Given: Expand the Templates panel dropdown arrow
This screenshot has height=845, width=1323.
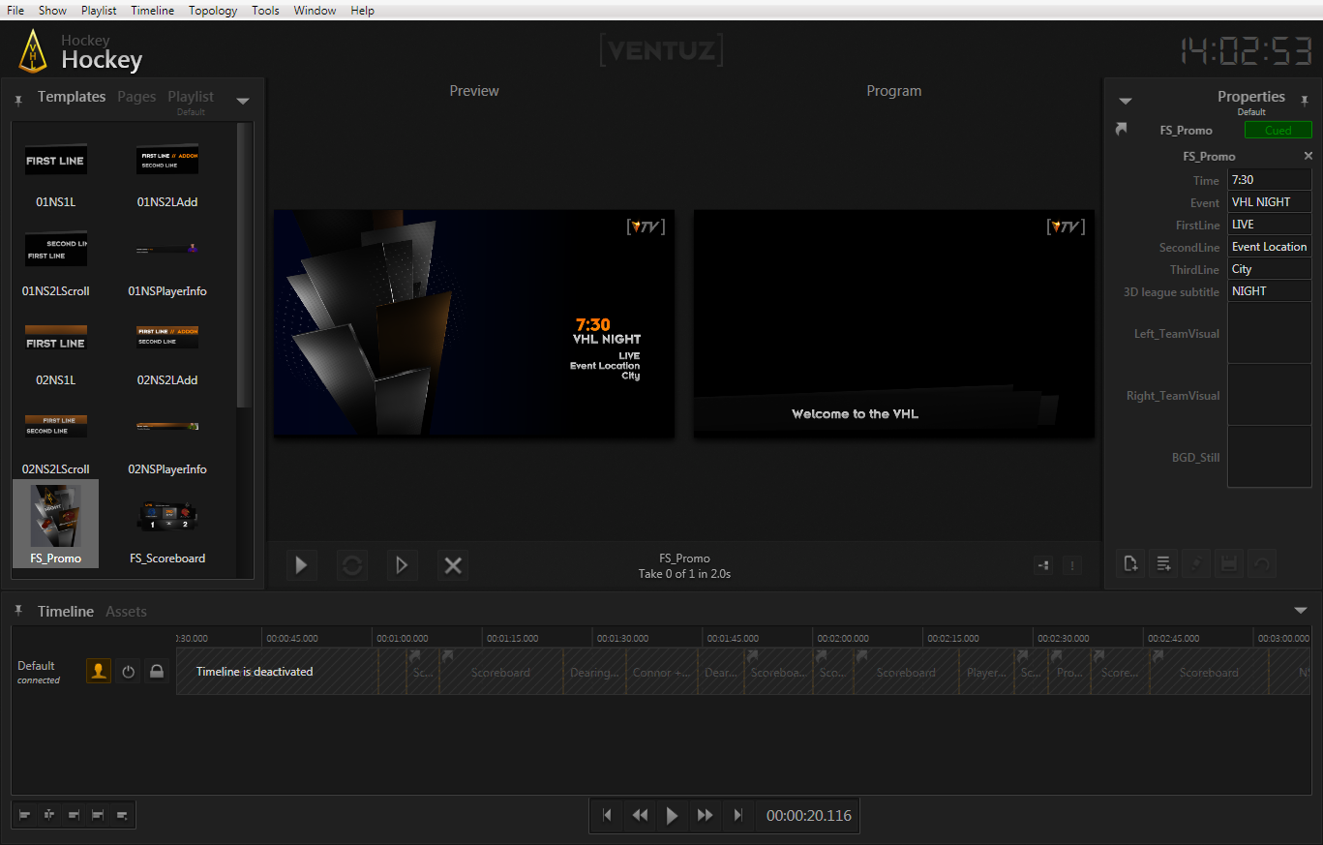Looking at the screenshot, I should point(243,101).
